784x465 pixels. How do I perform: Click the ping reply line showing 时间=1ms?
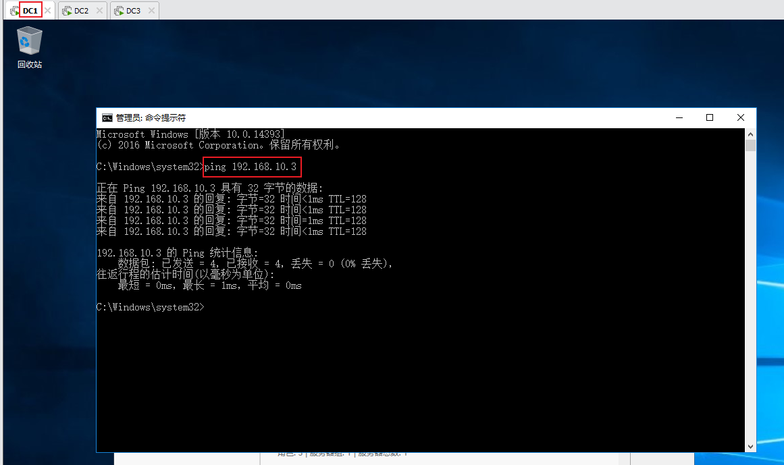(x=232, y=220)
